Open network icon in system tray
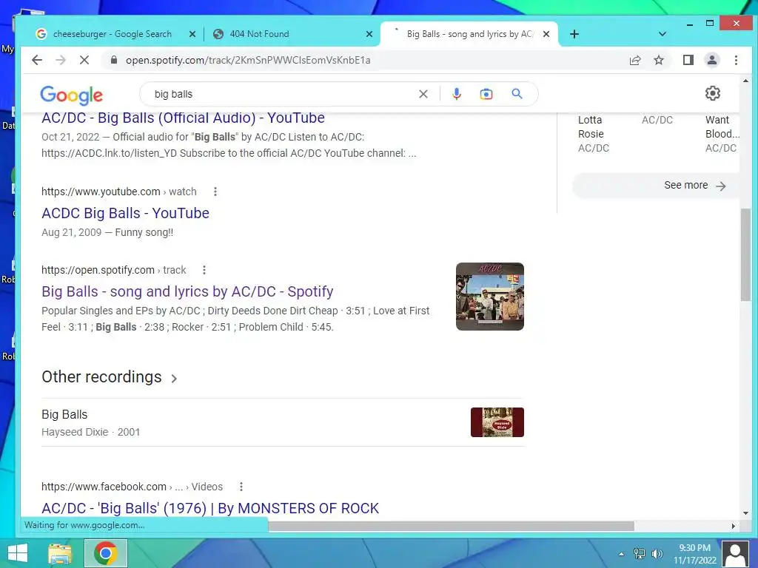The image size is (758, 568). click(x=639, y=553)
